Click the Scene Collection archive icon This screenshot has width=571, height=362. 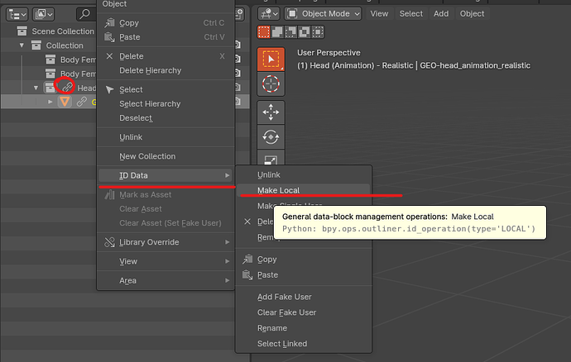click(22, 31)
